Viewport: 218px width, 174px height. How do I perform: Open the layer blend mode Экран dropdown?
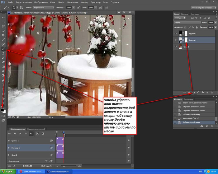tap(187, 22)
